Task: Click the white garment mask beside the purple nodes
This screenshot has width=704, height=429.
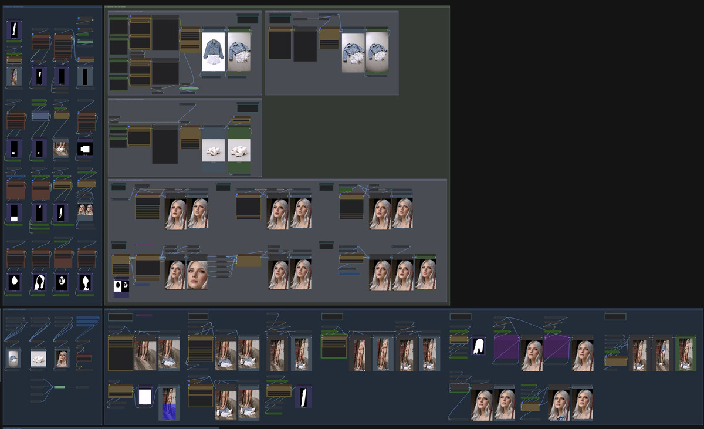Action: click(x=479, y=346)
